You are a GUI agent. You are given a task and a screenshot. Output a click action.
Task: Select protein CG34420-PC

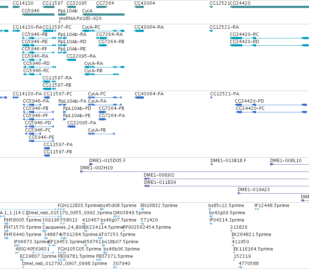tap(251, 108)
